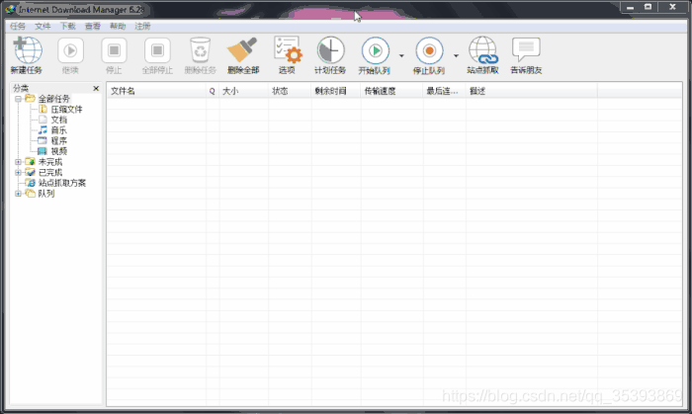Image resolution: width=692 pixels, height=414 pixels.
Task: Sort by the 文件名 column header
Action: (x=156, y=91)
